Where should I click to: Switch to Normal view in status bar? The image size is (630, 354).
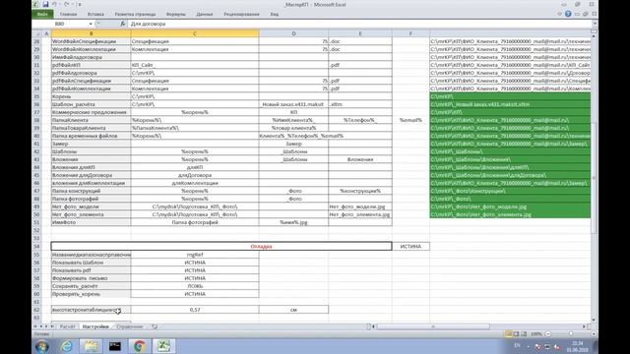(509, 334)
